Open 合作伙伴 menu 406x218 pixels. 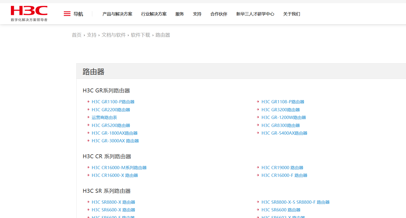[219, 14]
